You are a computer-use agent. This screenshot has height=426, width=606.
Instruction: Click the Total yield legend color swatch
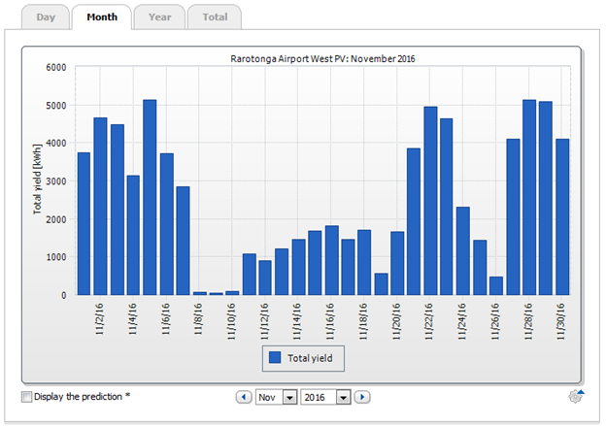(275, 357)
